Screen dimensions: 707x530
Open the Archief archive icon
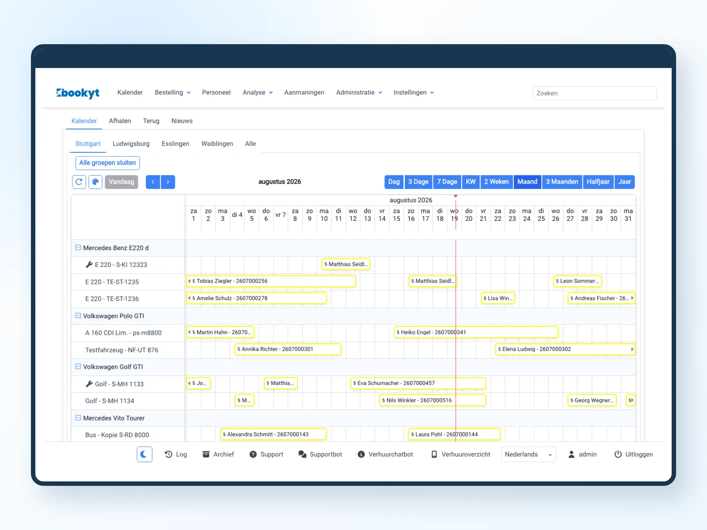pos(206,454)
